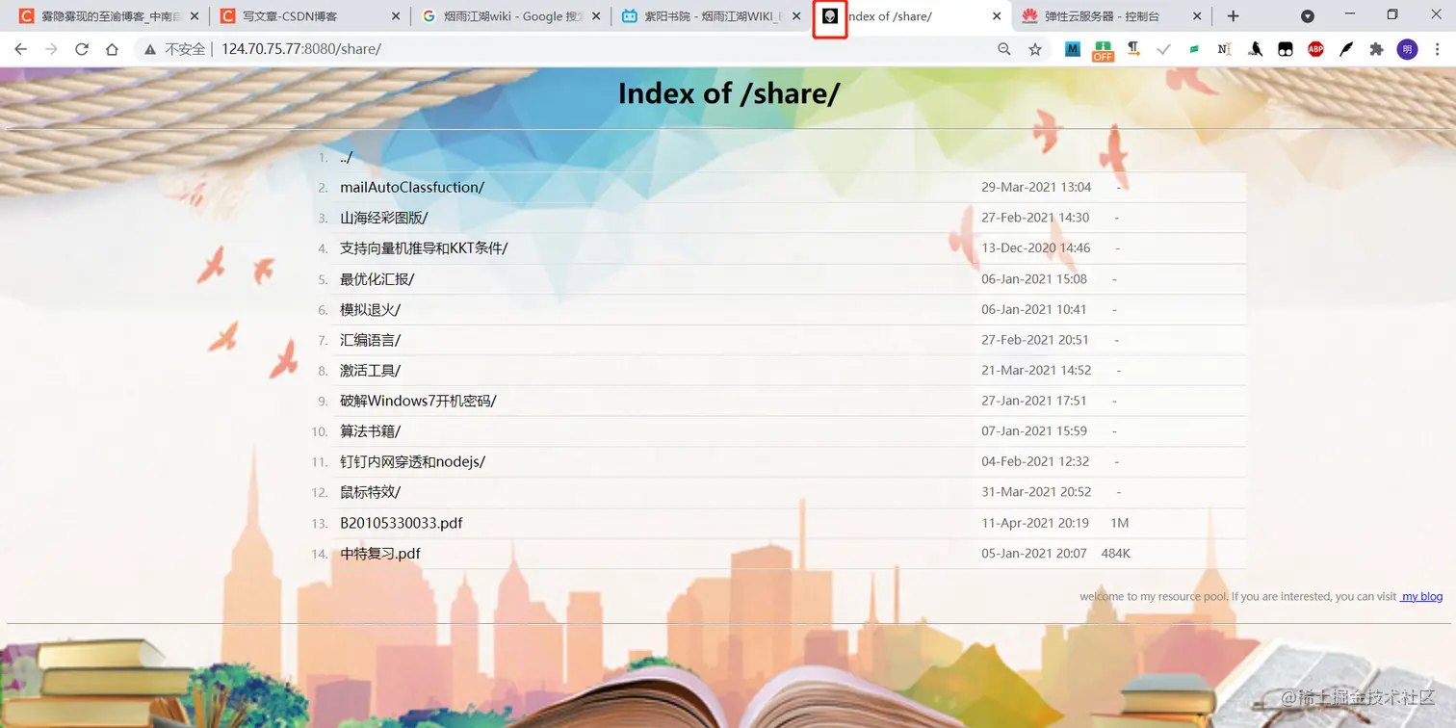
Task: Click the date 13-Dec-2020 14:46
Action: pos(1036,248)
